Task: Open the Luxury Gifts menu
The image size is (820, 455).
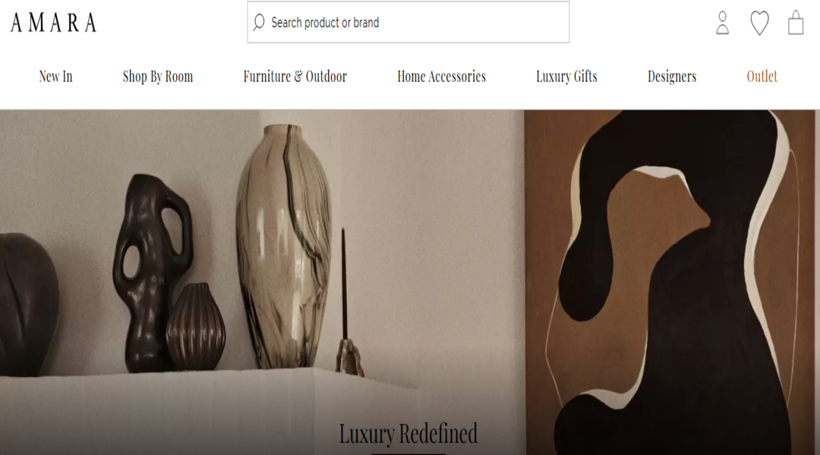Action: click(566, 77)
